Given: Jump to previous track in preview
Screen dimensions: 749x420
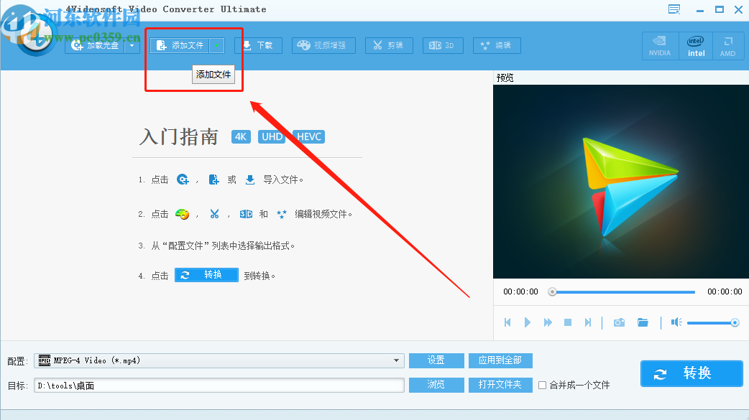Looking at the screenshot, I should [x=507, y=322].
